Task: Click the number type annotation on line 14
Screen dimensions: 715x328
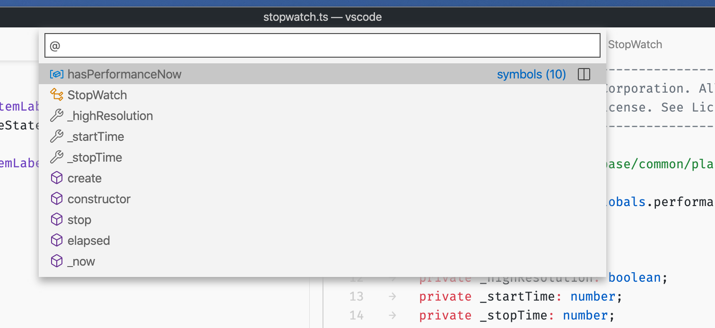Action: click(584, 315)
